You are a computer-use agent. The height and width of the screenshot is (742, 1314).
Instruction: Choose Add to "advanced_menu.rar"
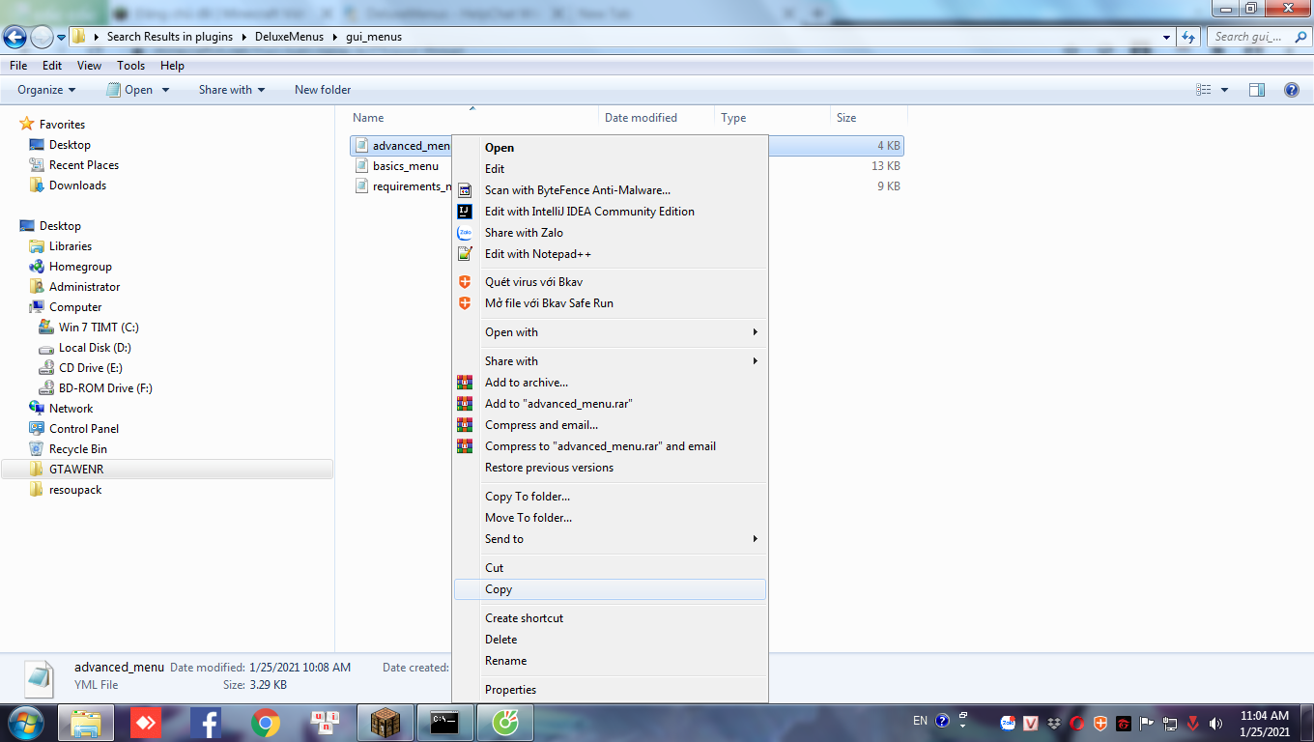click(610, 404)
